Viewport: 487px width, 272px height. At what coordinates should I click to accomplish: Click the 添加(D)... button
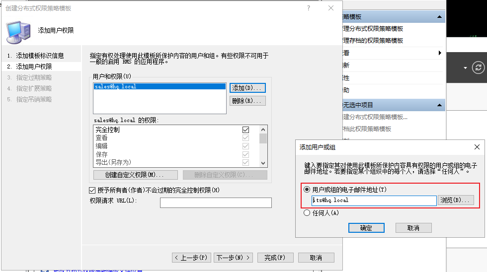pos(247,88)
